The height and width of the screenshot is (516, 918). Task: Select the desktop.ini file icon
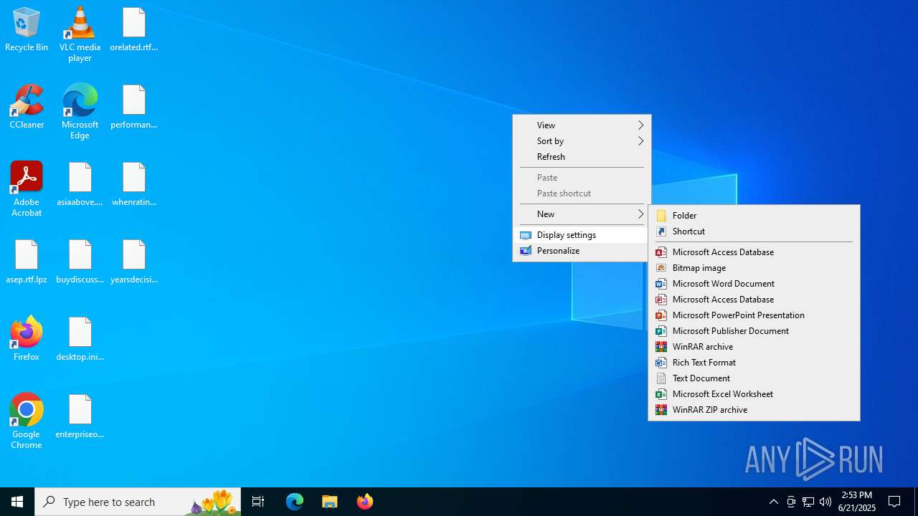pyautogui.click(x=80, y=339)
